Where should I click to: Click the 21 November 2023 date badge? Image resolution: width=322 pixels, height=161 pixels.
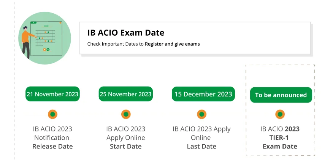coord(52,94)
